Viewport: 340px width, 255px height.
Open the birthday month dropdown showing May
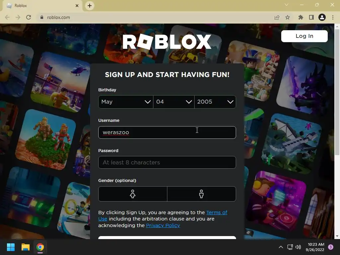126,102
